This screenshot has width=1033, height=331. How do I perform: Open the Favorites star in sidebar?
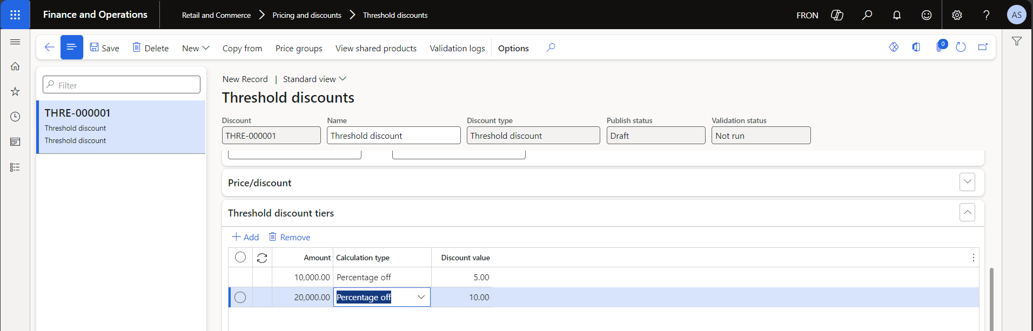coord(15,92)
